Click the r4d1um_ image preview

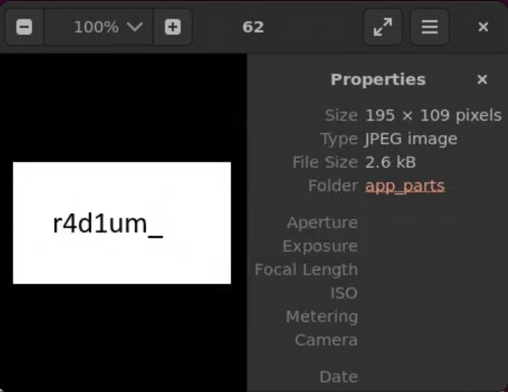click(122, 223)
